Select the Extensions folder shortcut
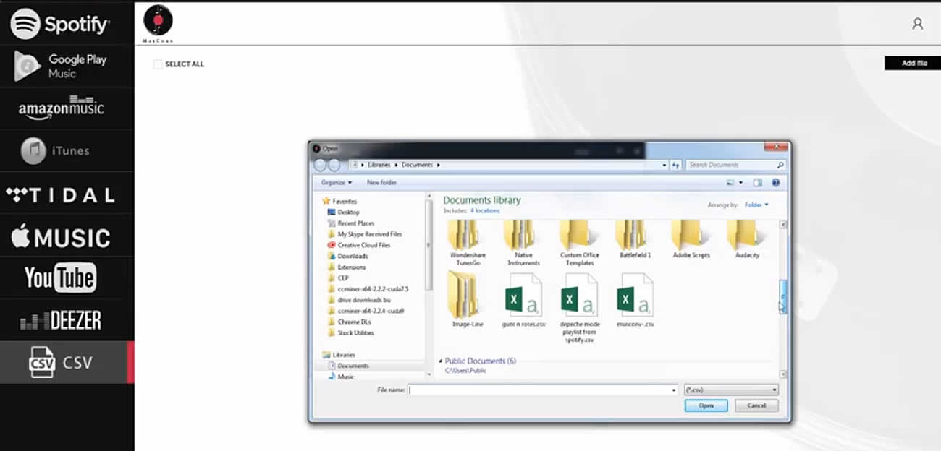This screenshot has width=941, height=451. [347, 267]
